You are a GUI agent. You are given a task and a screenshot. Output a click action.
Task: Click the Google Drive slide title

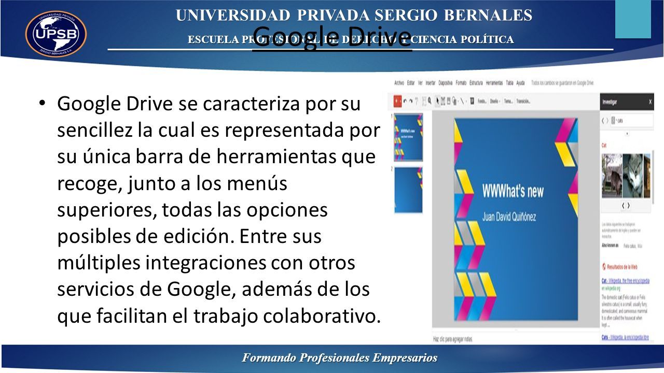[x=332, y=37]
